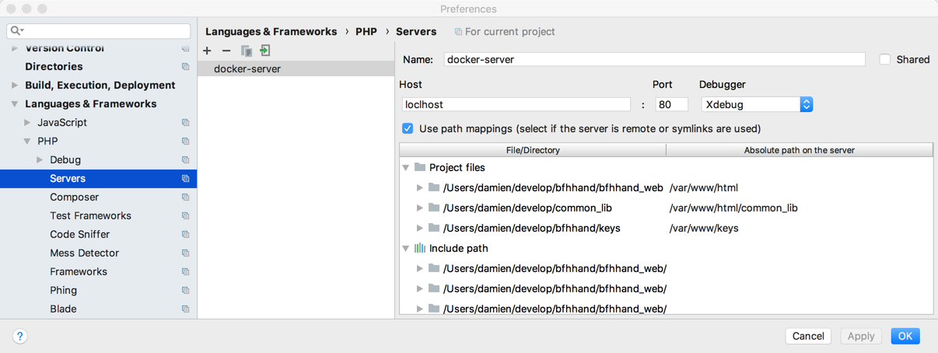The height and width of the screenshot is (353, 938).
Task: Click the project-level icon beside Directories
Action: [x=185, y=67]
